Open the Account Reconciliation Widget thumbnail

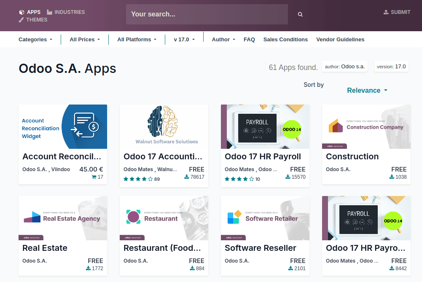click(63, 127)
